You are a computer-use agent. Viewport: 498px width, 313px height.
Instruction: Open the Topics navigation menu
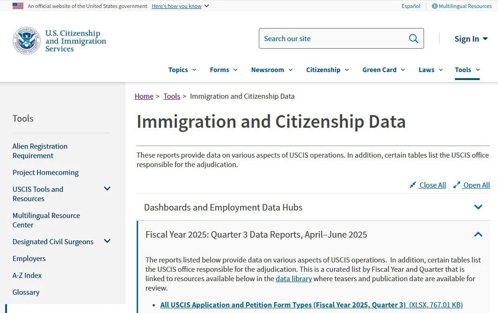[182, 70]
